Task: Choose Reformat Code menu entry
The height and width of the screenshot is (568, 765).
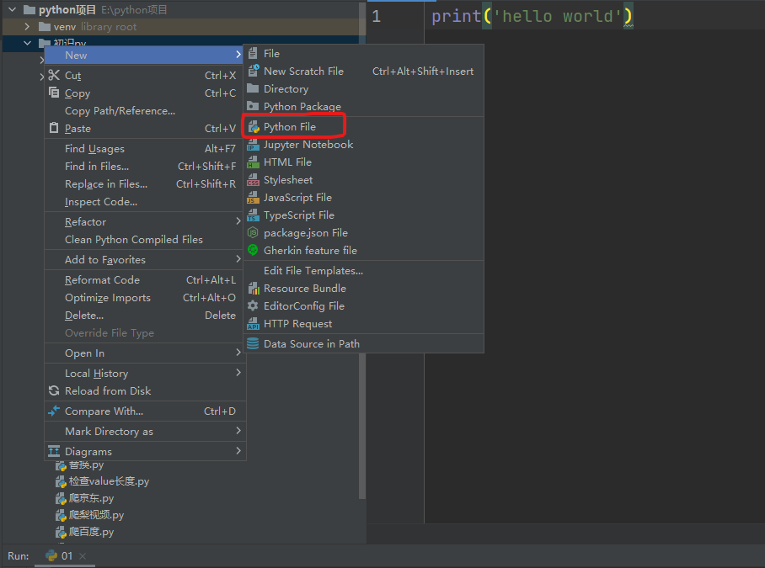Action: pos(102,280)
